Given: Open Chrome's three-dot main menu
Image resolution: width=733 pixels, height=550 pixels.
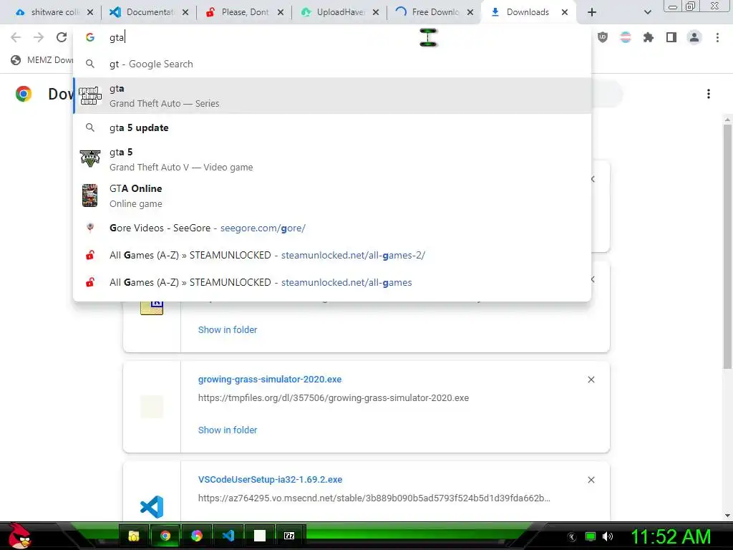Looking at the screenshot, I should (717, 37).
